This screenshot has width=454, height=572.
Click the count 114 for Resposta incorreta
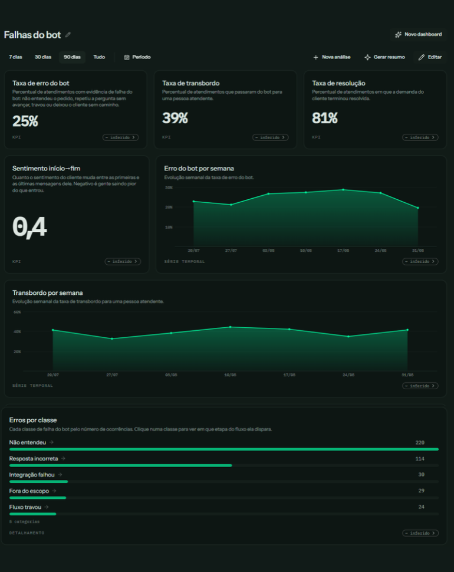click(x=420, y=459)
